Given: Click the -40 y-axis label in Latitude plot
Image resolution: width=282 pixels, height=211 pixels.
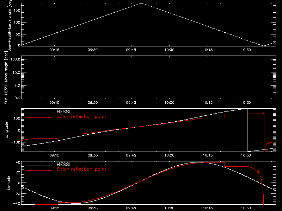Looking at the screenshot, I should [x=17, y=203].
